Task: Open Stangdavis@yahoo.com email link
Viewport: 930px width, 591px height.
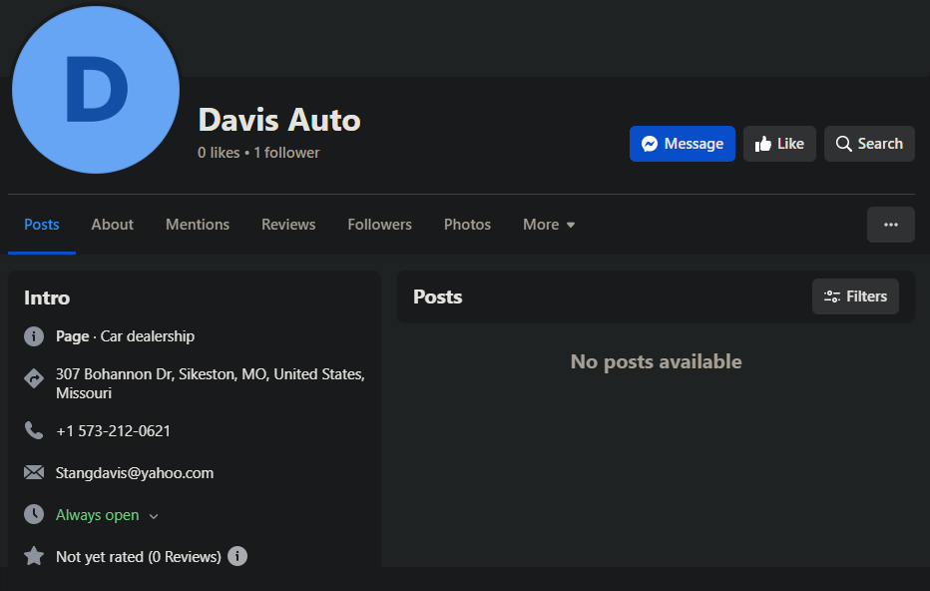Action: click(x=135, y=473)
